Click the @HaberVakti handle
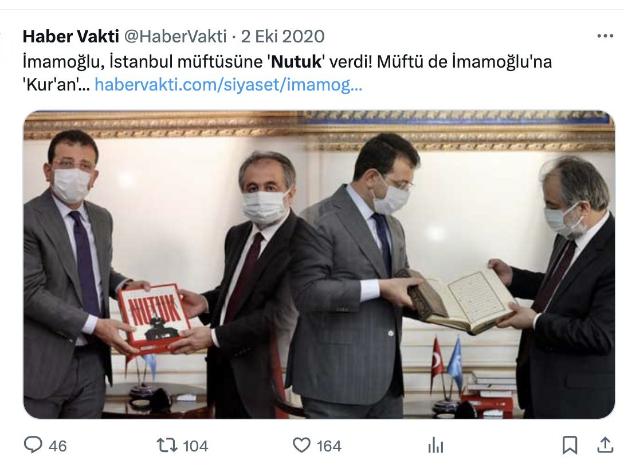 coord(175,36)
